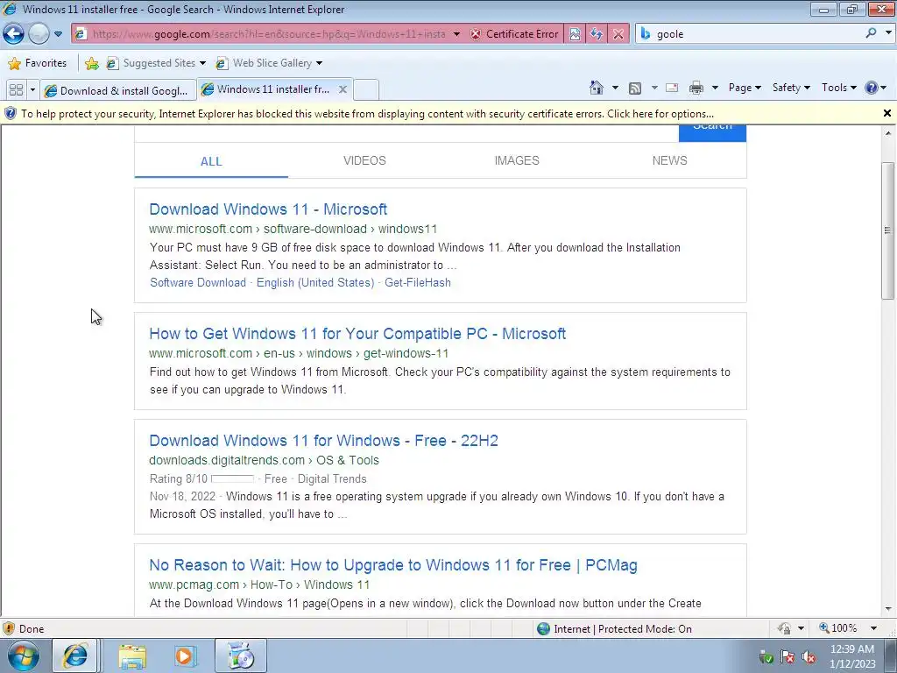Click the Certificate Error indicator
897x673 pixels.
[514, 34]
